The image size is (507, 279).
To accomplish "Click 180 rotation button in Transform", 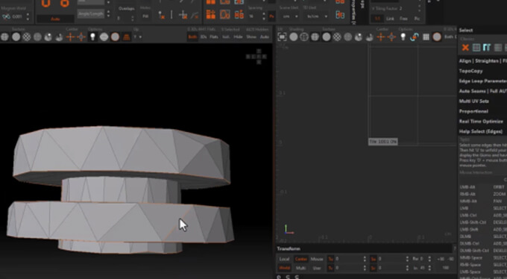I will (x=445, y=268).
